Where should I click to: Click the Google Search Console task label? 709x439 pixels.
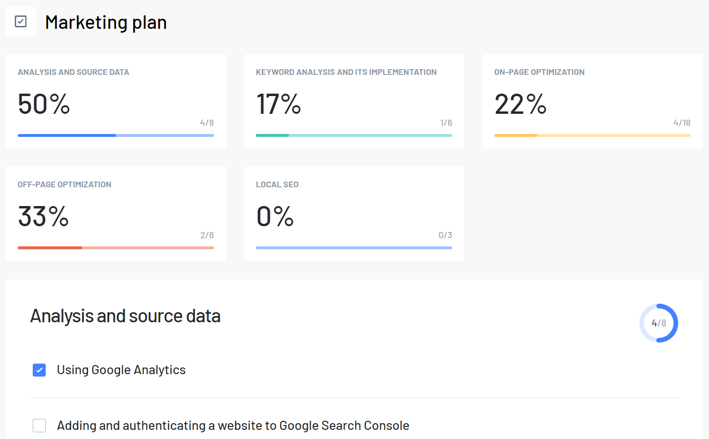pos(233,426)
